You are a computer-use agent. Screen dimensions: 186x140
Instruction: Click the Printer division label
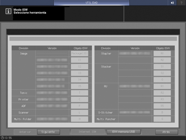pyautogui.click(x=23, y=100)
